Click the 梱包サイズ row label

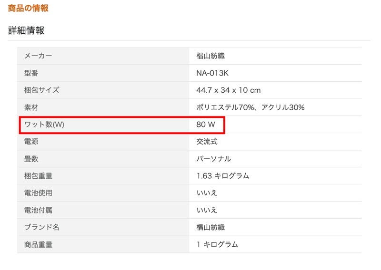point(42,90)
